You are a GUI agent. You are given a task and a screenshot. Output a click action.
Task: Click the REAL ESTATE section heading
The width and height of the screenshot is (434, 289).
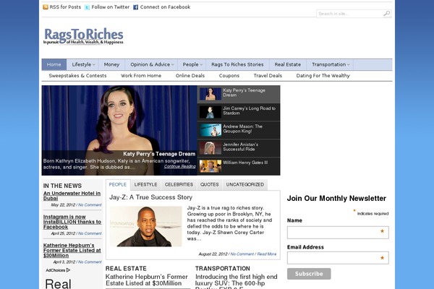click(x=126, y=268)
